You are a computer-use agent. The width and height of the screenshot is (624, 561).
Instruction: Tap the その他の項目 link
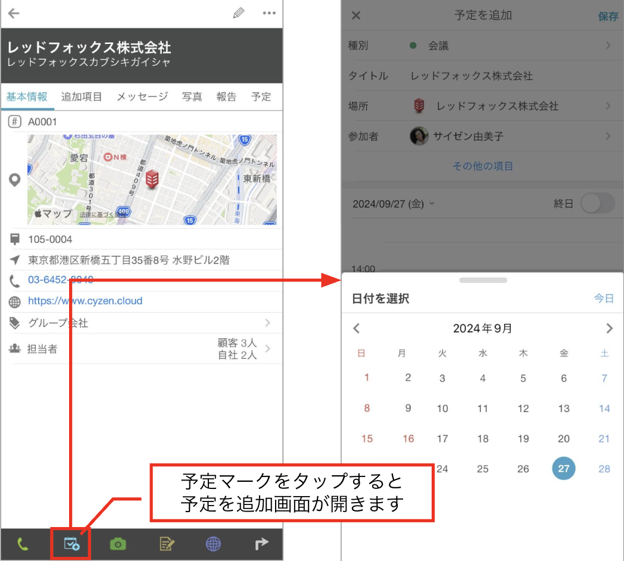pyautogui.click(x=483, y=166)
